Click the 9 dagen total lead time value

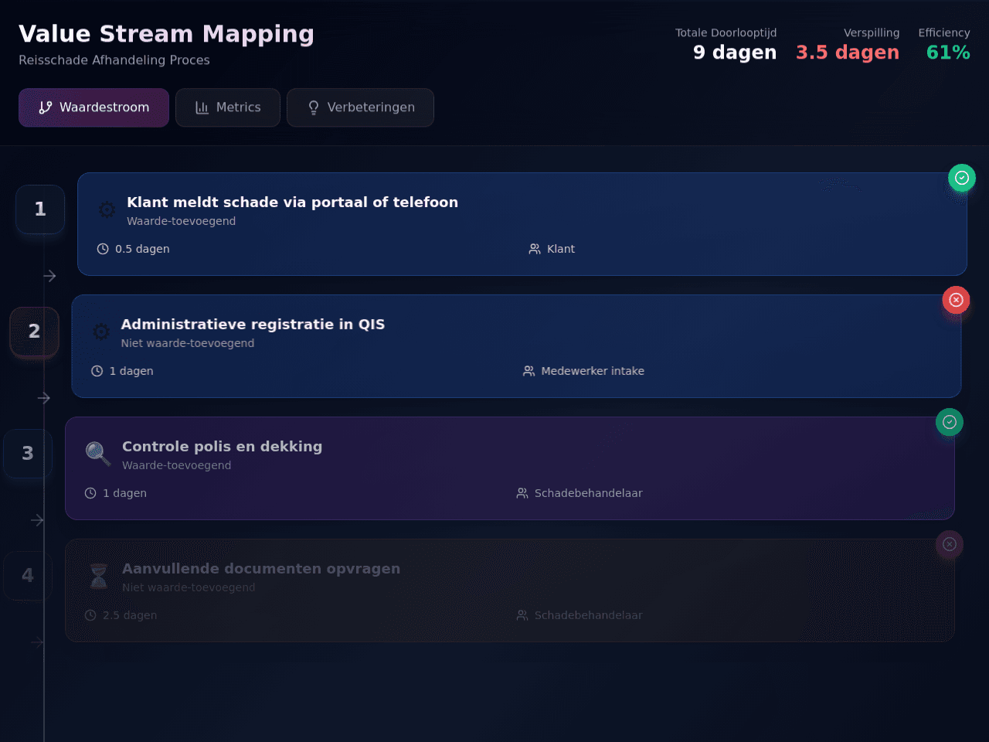735,53
